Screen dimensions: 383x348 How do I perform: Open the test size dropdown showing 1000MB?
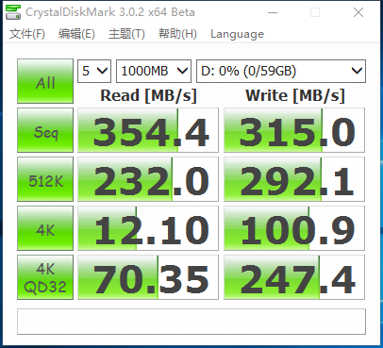coord(154,71)
